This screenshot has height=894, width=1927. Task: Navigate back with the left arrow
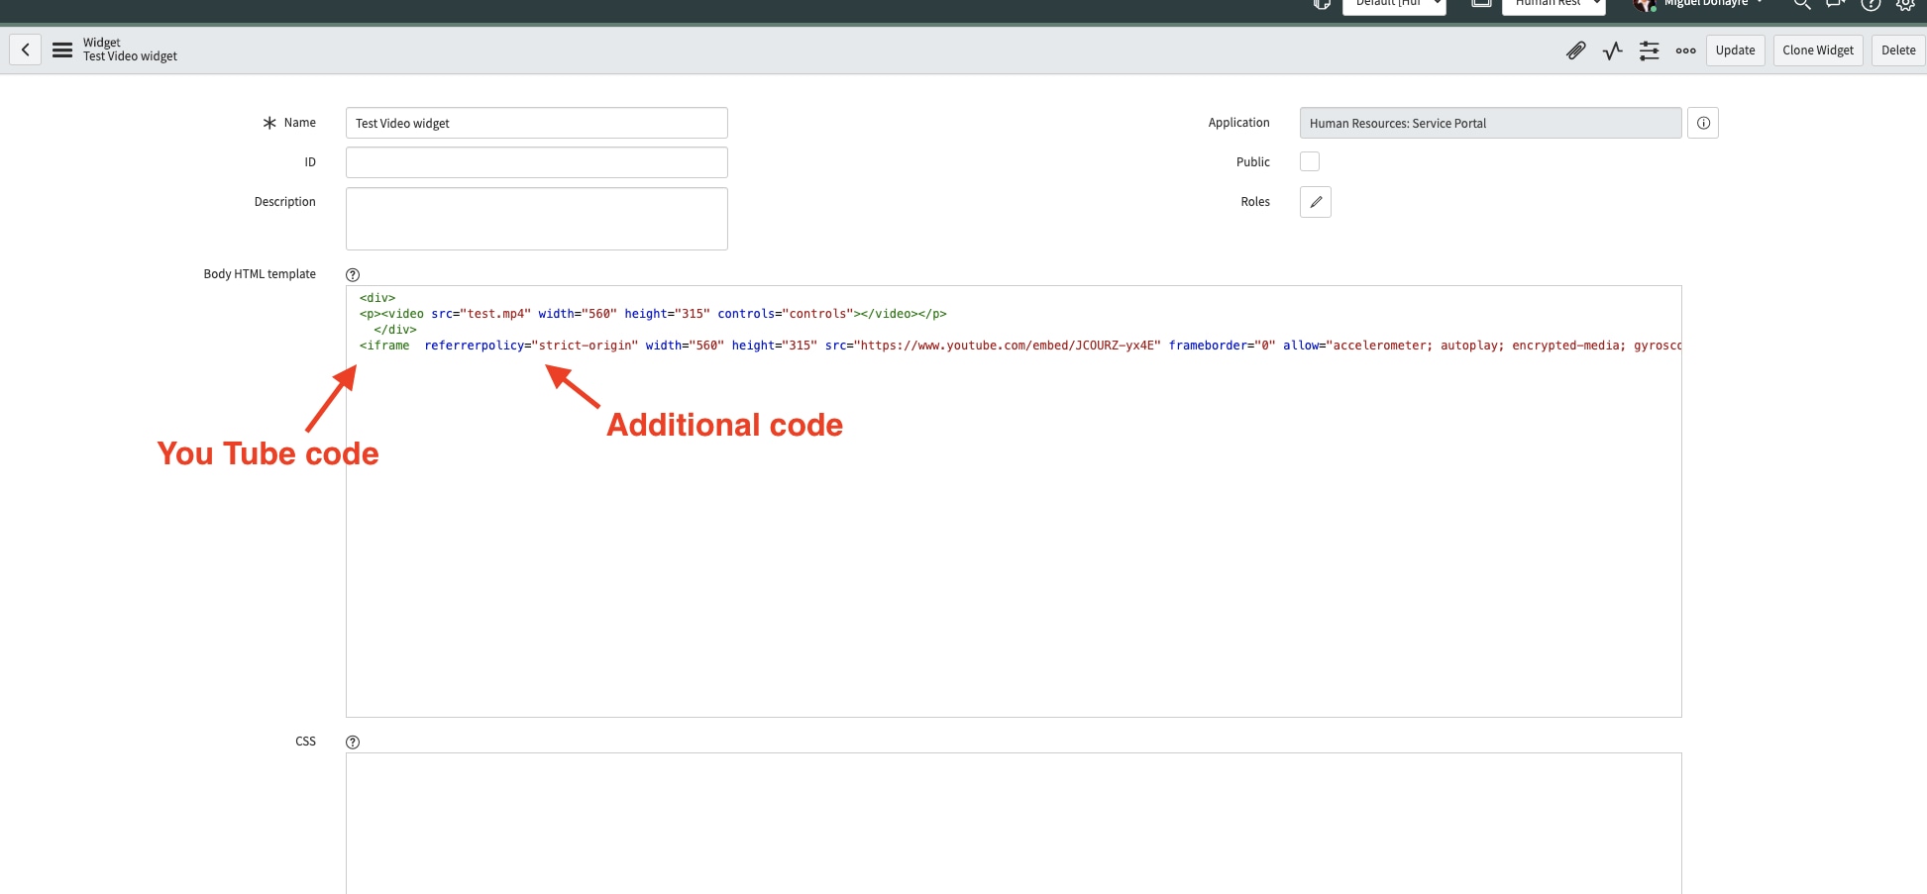[25, 50]
